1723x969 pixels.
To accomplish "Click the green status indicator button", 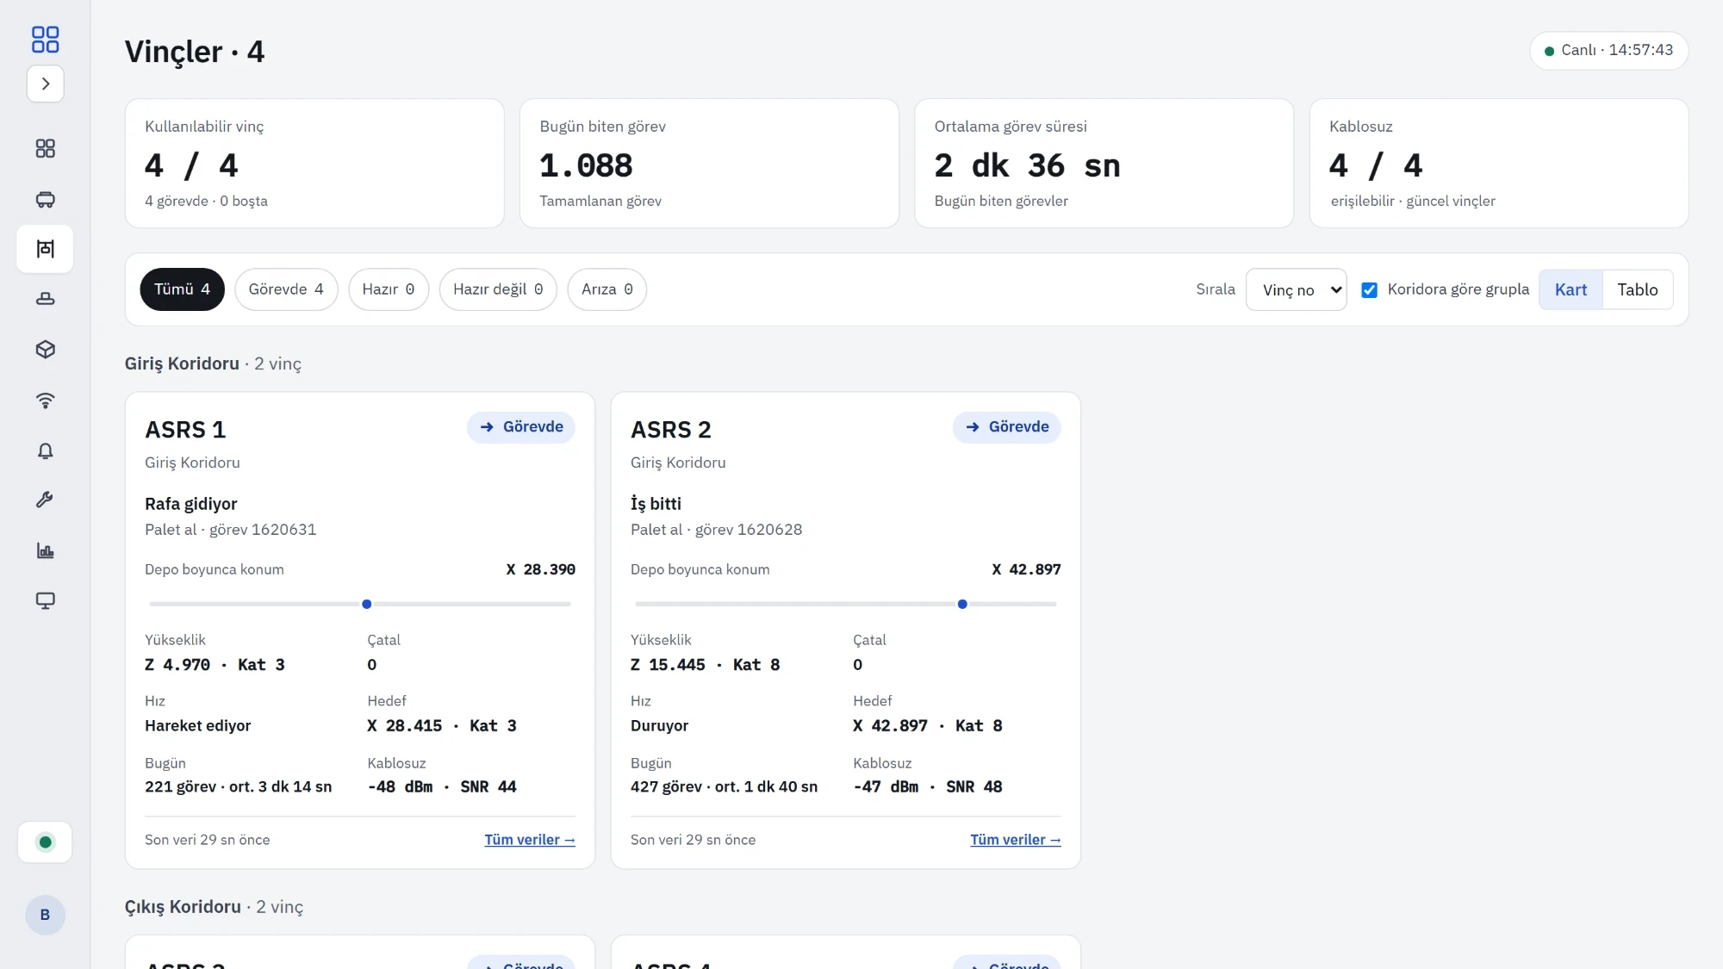I will tap(46, 842).
